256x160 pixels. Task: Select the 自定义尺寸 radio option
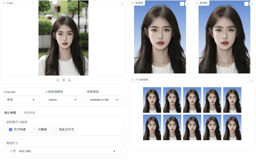click(x=64, y=130)
